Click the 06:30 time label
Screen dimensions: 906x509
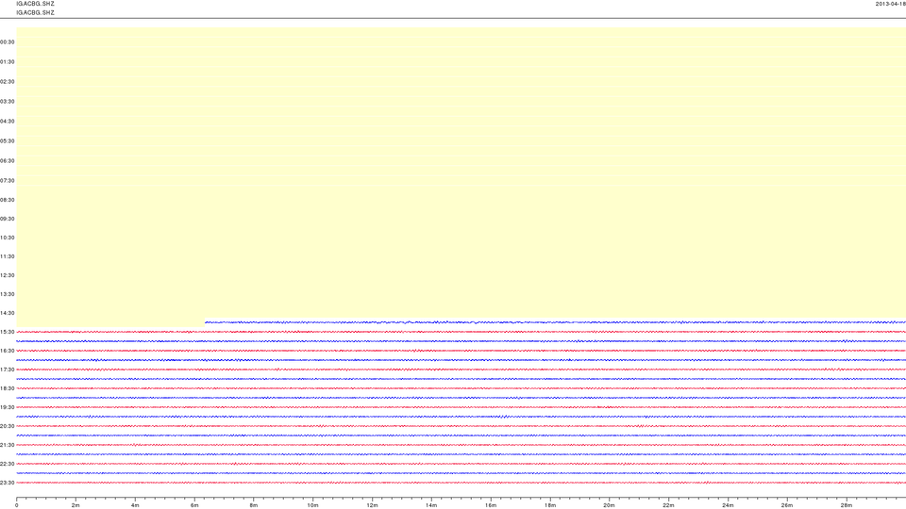(8, 161)
